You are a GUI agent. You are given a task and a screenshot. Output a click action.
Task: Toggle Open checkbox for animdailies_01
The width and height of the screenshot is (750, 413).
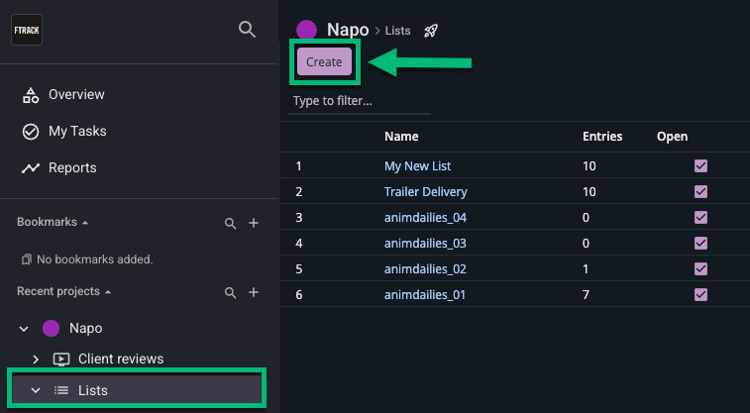pos(701,294)
